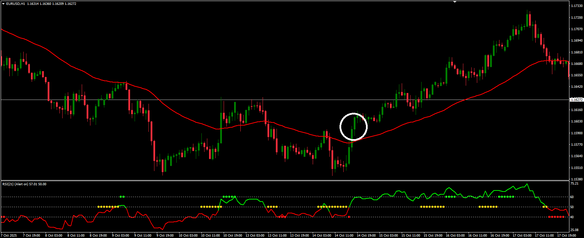
Task: Select the 1.16680 price axis label
Action: (x=577, y=64)
